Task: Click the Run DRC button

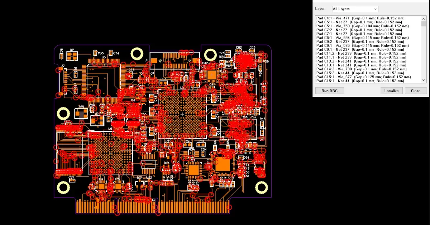Action: click(x=330, y=91)
